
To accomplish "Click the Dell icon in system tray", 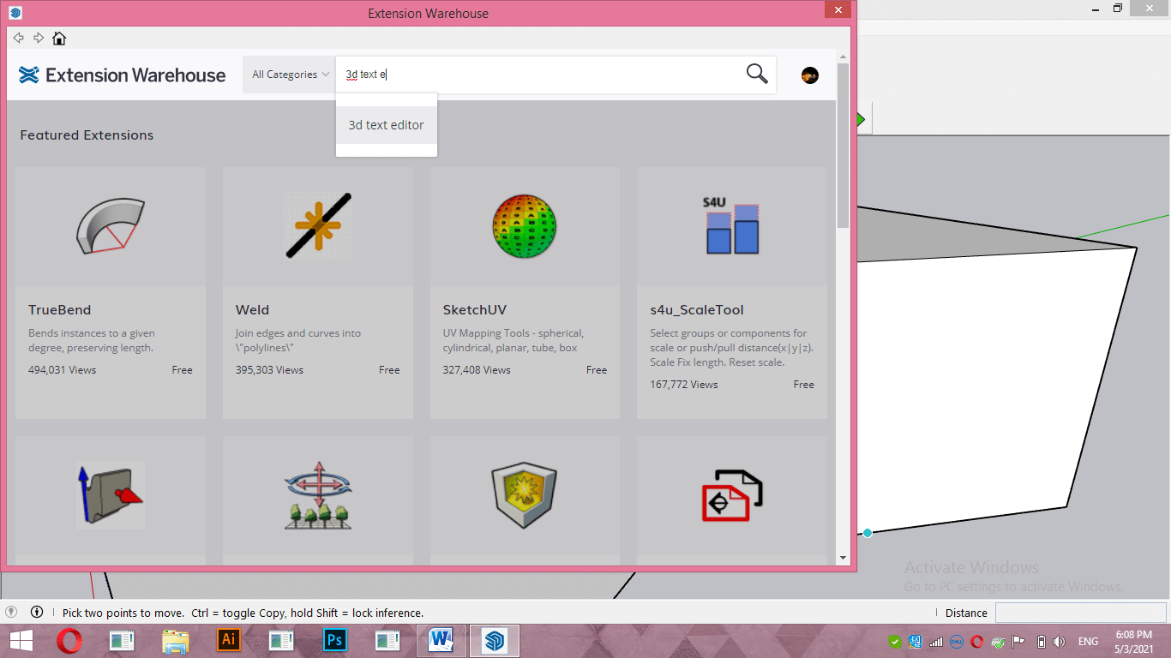I will click(x=957, y=641).
